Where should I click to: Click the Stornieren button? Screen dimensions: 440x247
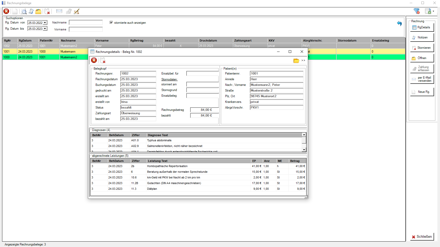pos(422,48)
